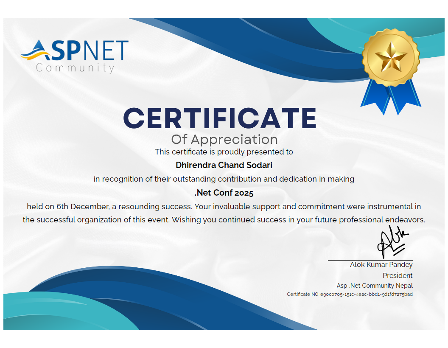The height and width of the screenshot is (348, 448).
Task: Click the ASP NET Community logo
Action: [x=75, y=56]
